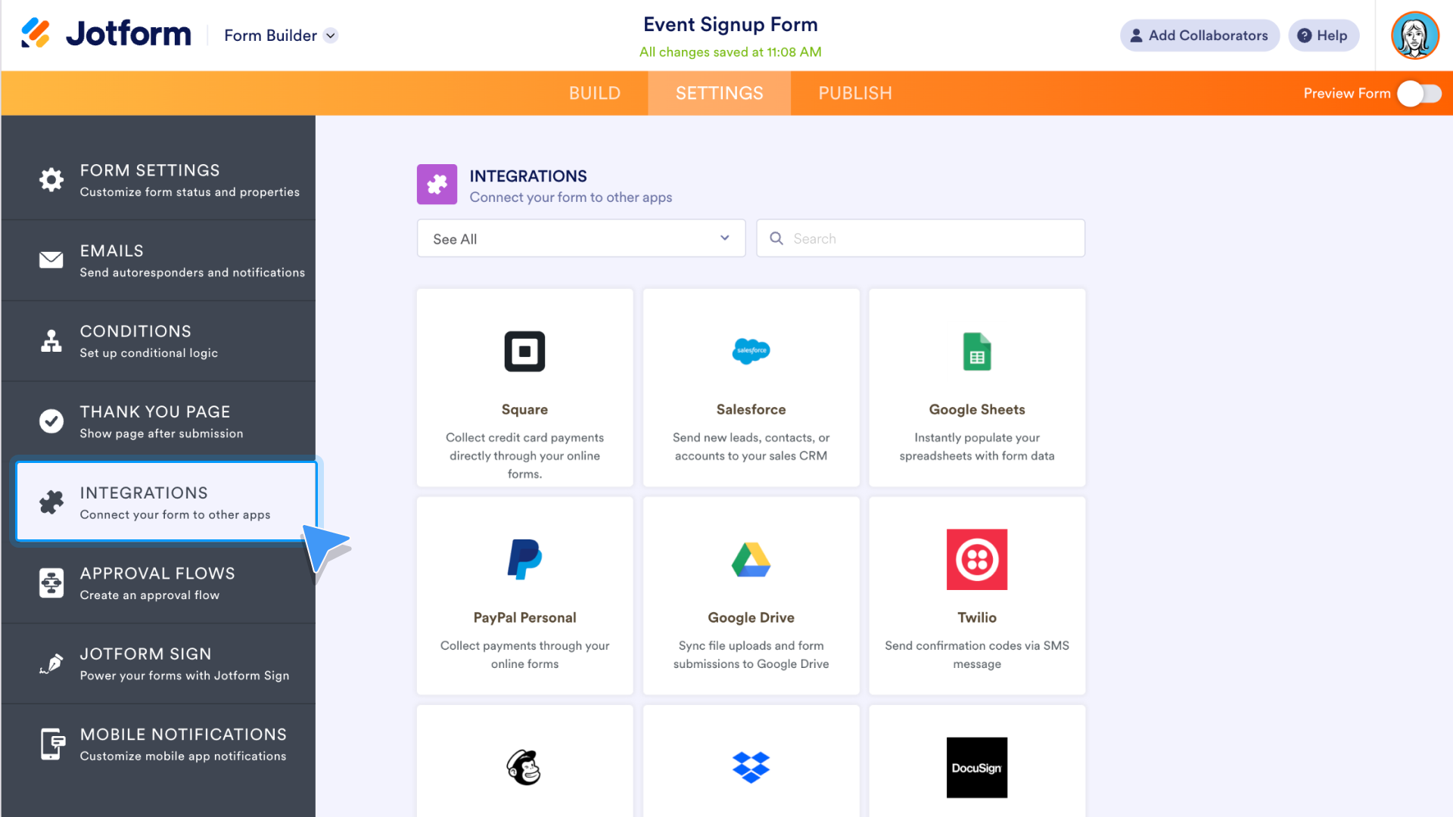Switch to the BUILD tab
This screenshot has width=1453, height=817.
pos(594,93)
